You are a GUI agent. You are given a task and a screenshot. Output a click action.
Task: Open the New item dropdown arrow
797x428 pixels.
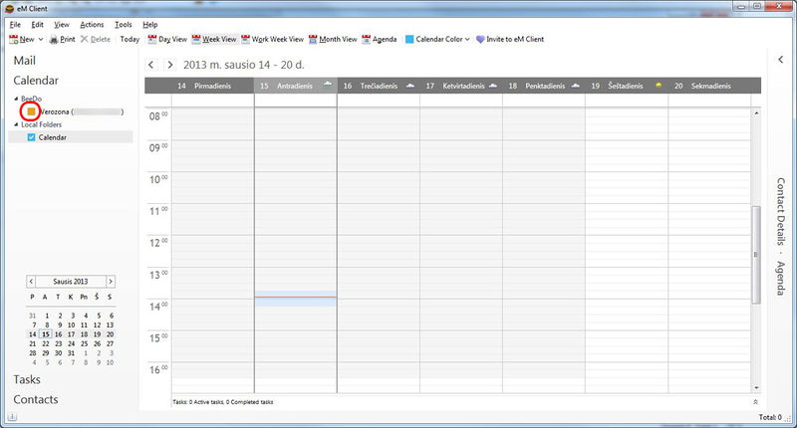tap(41, 39)
